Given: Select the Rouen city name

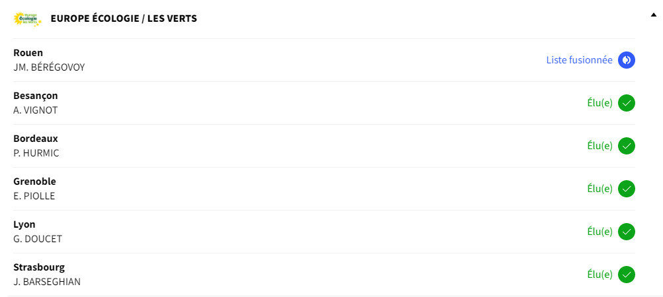Looking at the screenshot, I should (28, 53).
